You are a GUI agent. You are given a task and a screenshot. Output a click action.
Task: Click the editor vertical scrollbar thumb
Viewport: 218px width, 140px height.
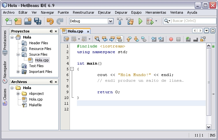[208, 82]
